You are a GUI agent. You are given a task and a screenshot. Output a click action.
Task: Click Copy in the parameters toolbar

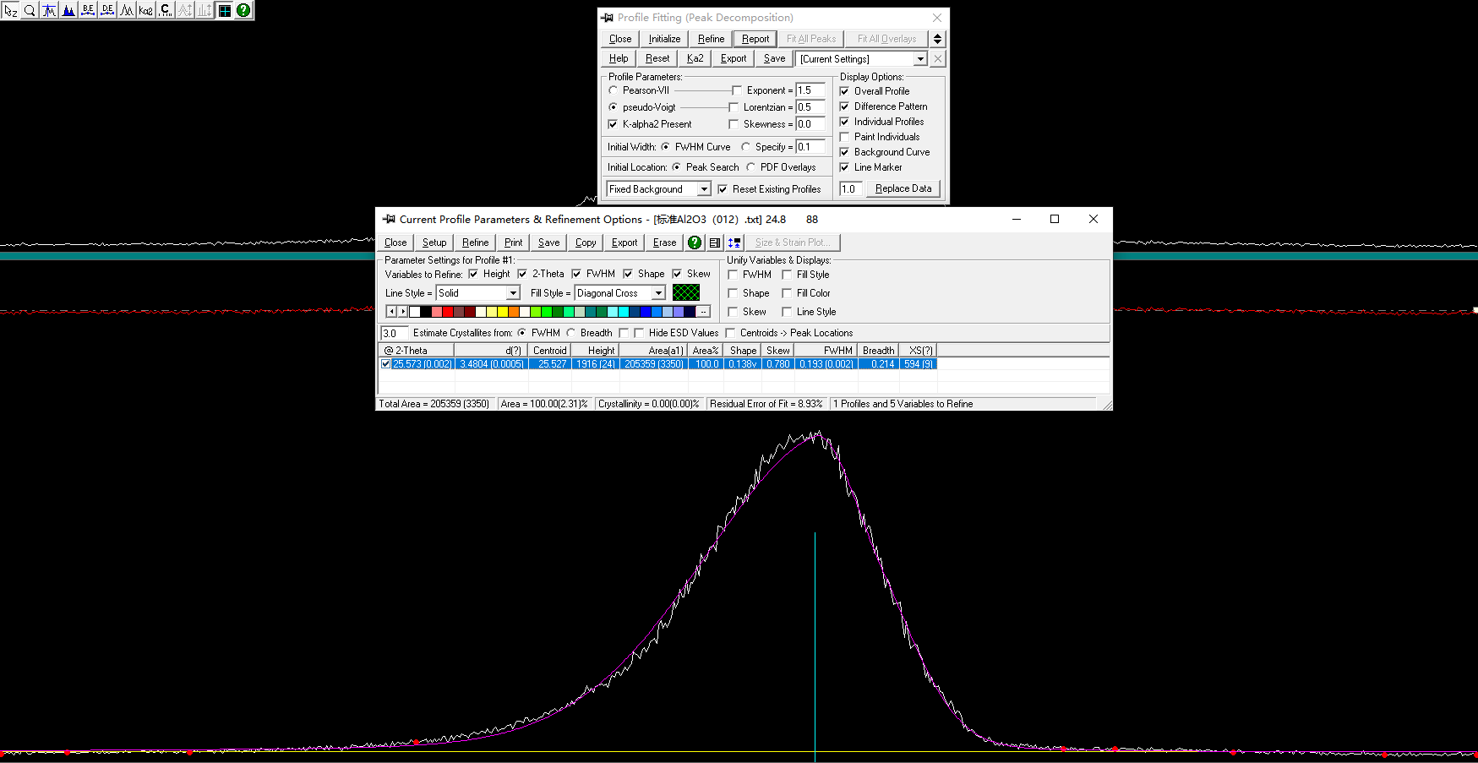pos(586,243)
